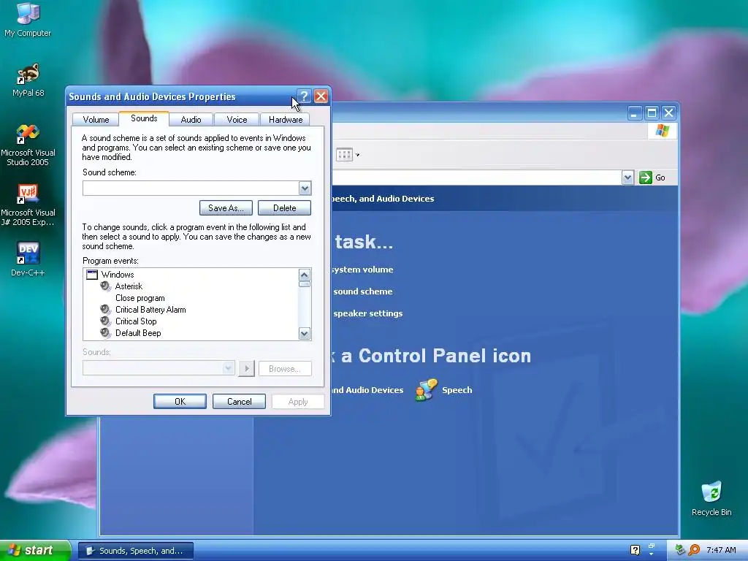Open the Views dropdown arrow in Control Panel toolbar
This screenshot has width=748, height=561.
point(357,155)
